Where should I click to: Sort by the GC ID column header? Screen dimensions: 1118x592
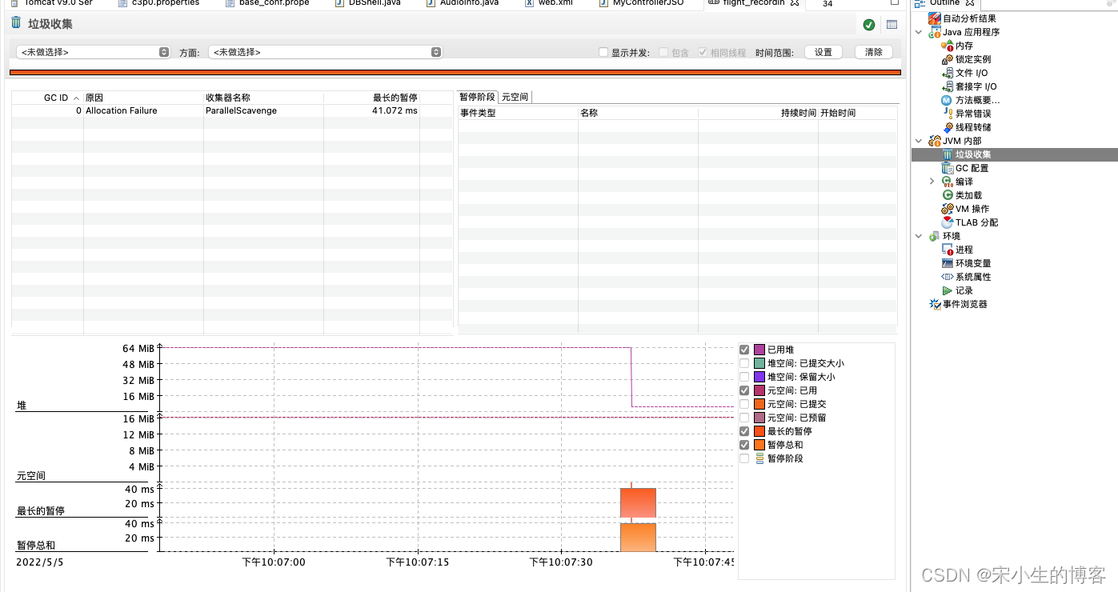tap(48, 98)
